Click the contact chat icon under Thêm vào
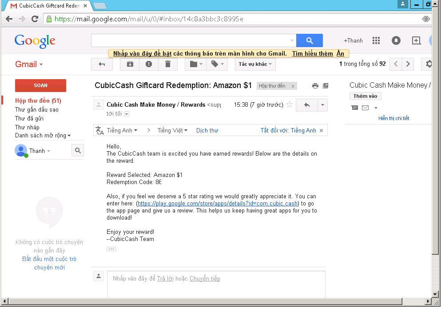Viewport: 441px width, 317px height. (x=355, y=108)
